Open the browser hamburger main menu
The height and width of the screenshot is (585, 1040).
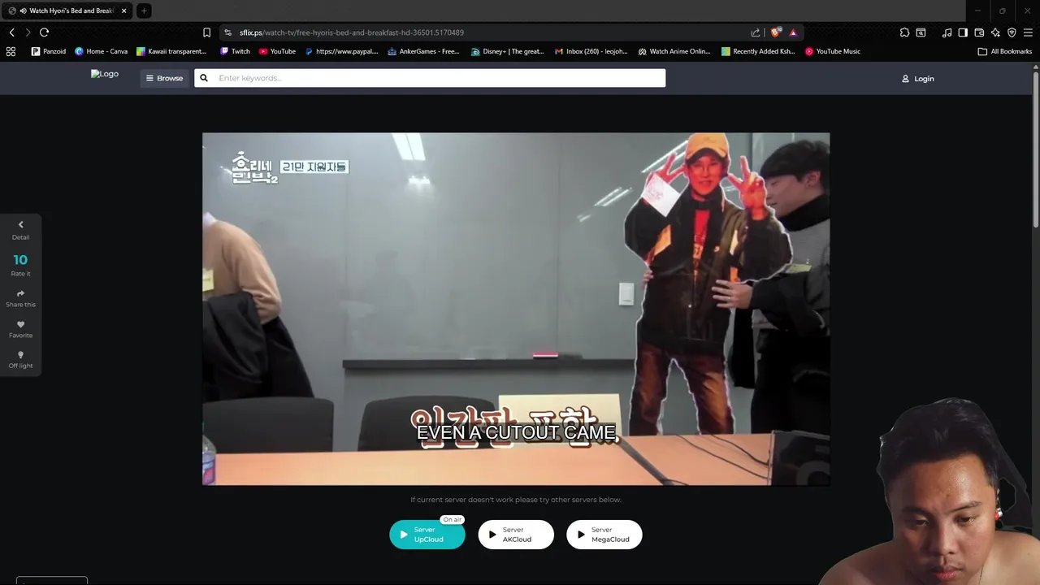1028,32
